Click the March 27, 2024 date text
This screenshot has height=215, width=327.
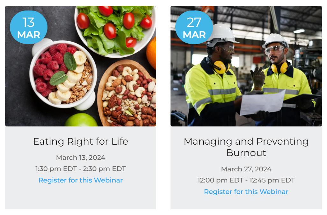click(x=246, y=169)
